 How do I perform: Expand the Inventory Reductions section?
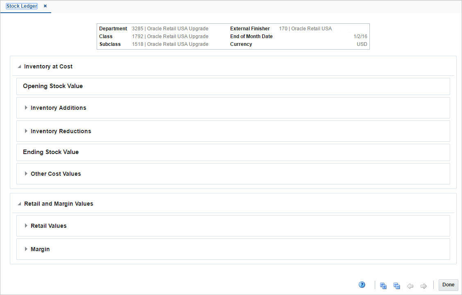tap(26, 131)
